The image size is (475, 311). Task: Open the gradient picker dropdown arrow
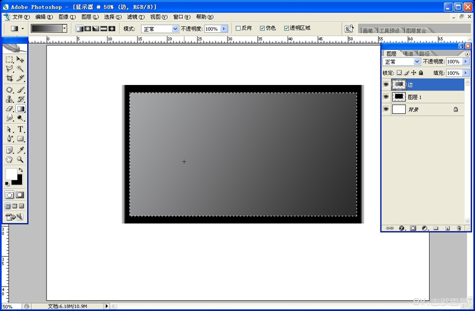65,28
